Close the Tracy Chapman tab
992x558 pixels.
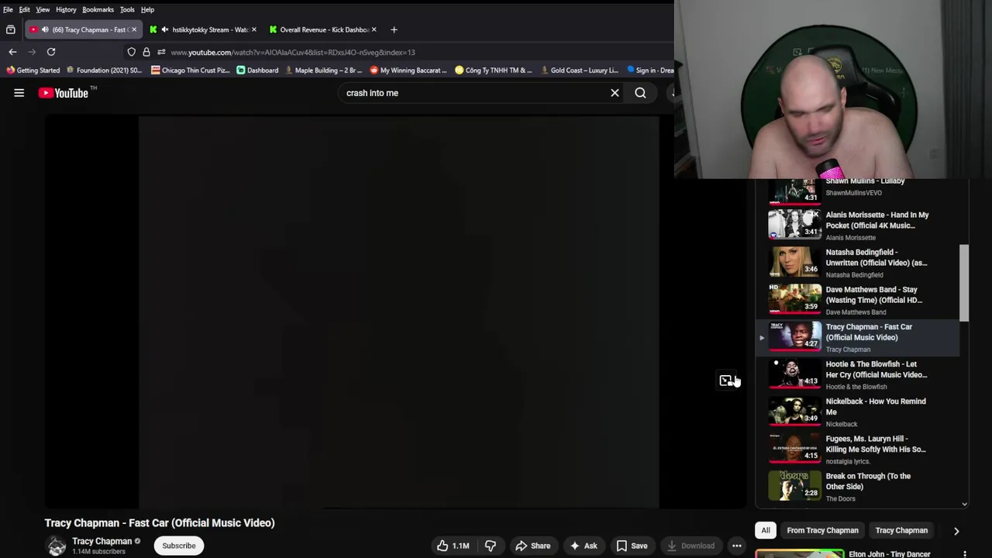[133, 29]
